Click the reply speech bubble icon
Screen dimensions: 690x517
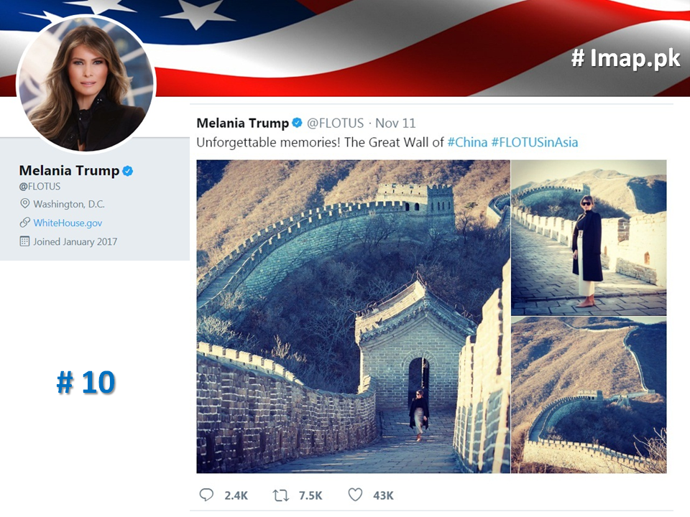[206, 495]
